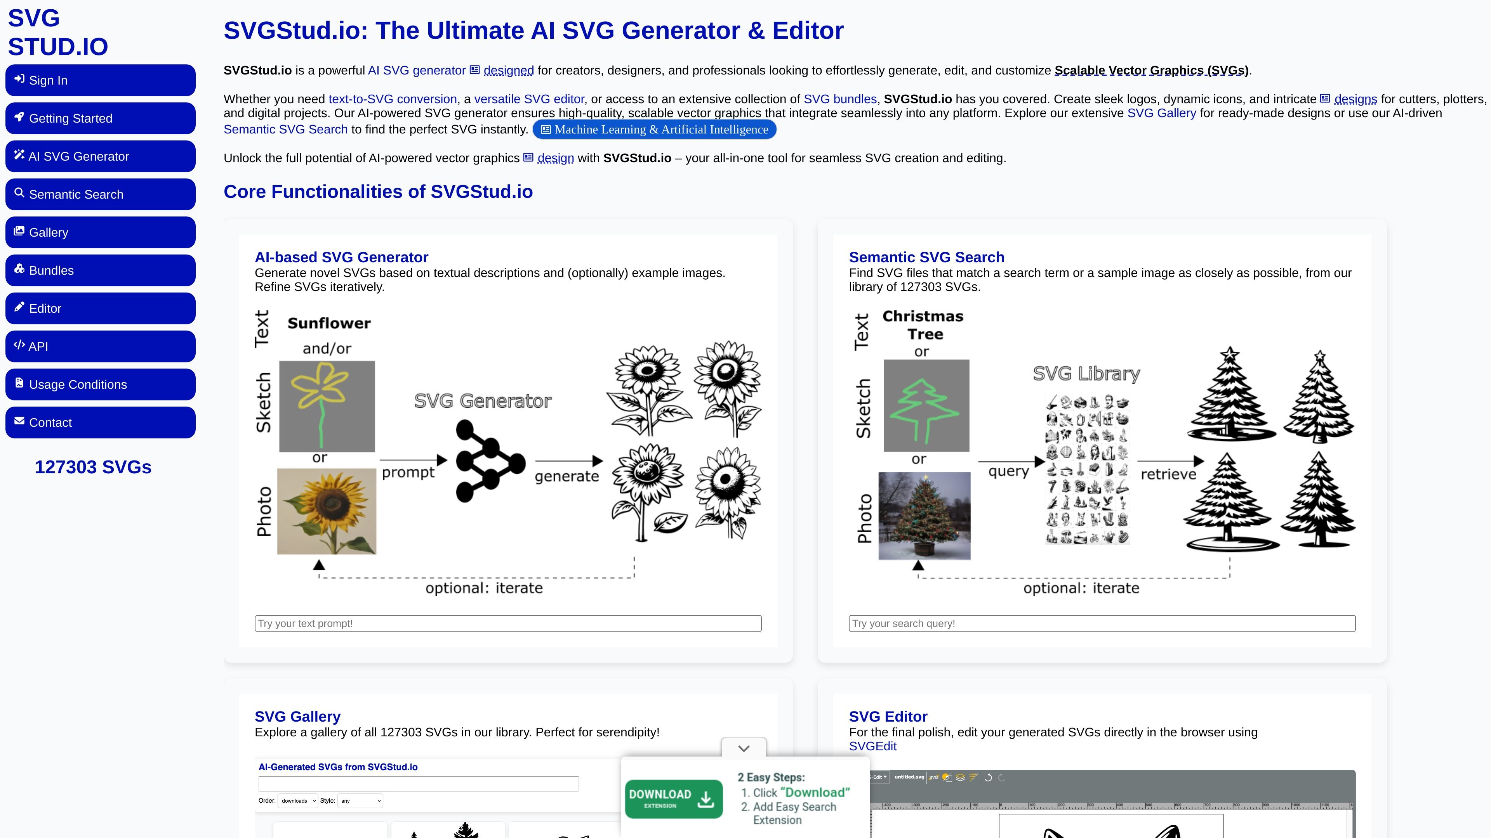
Task: Click the layers icon in the editor toolbar
Action: coord(960,778)
